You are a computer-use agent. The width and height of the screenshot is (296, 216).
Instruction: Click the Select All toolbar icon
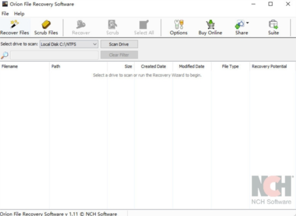click(144, 25)
